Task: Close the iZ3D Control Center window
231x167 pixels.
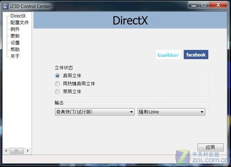Action: click(218, 5)
